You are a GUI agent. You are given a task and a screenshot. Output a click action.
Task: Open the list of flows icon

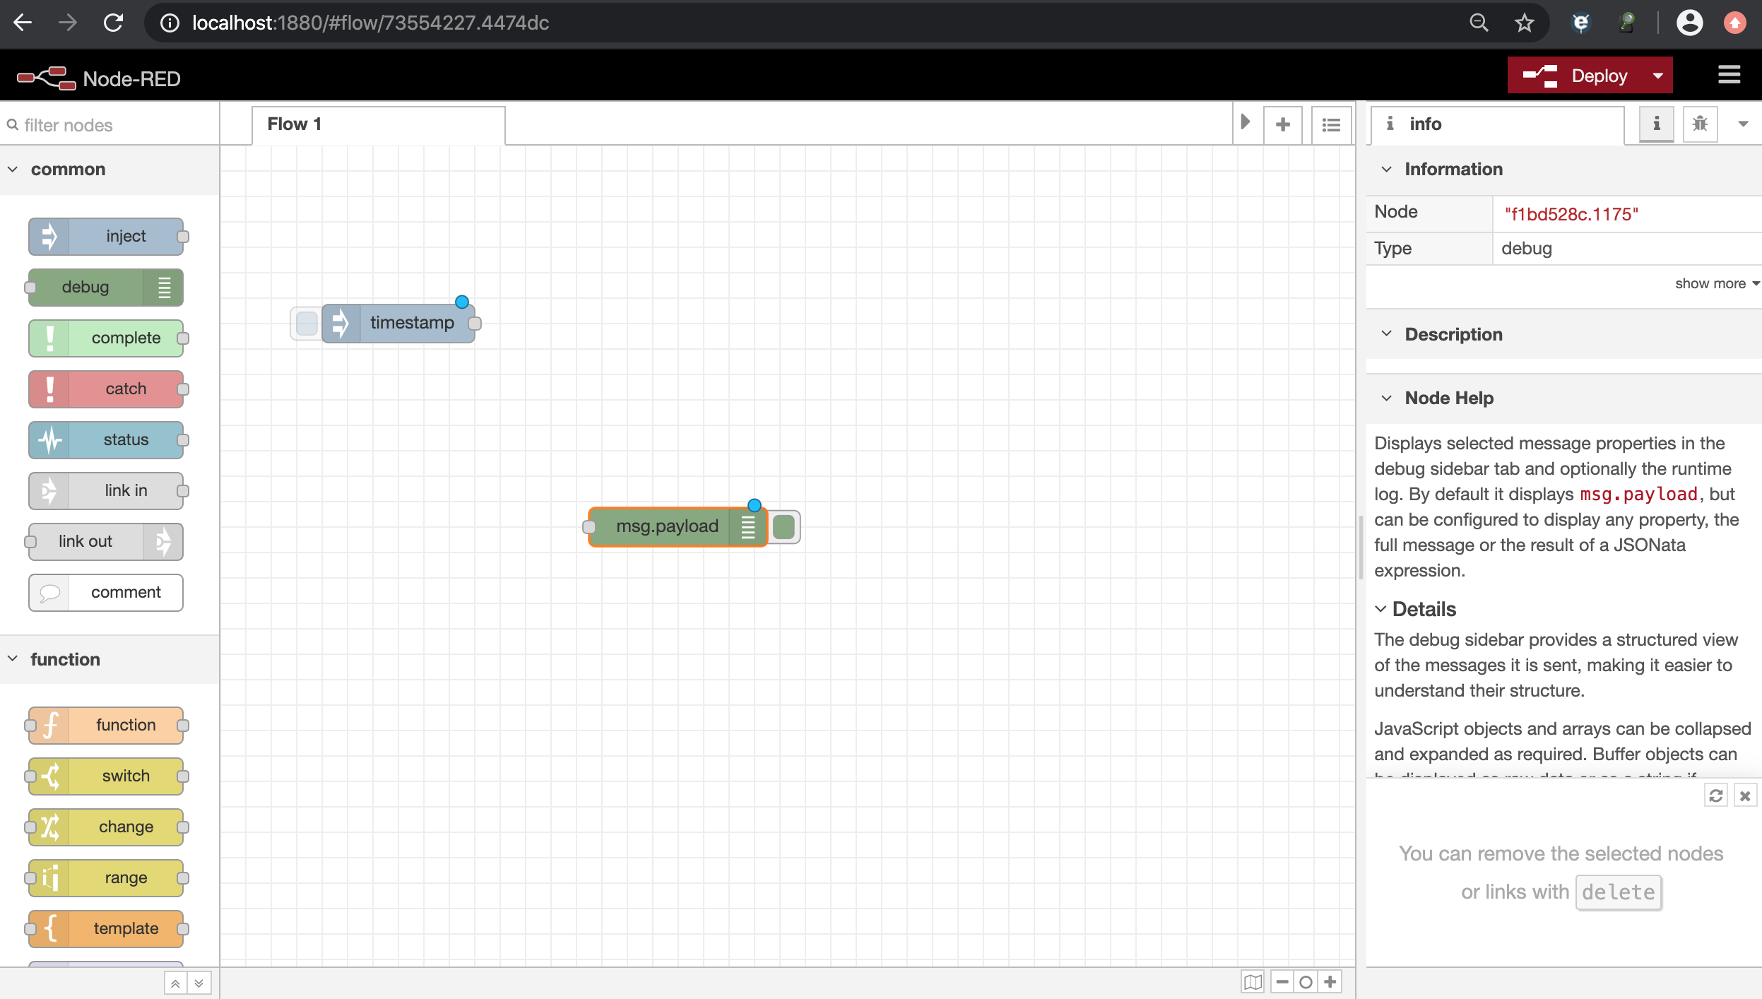1331,125
